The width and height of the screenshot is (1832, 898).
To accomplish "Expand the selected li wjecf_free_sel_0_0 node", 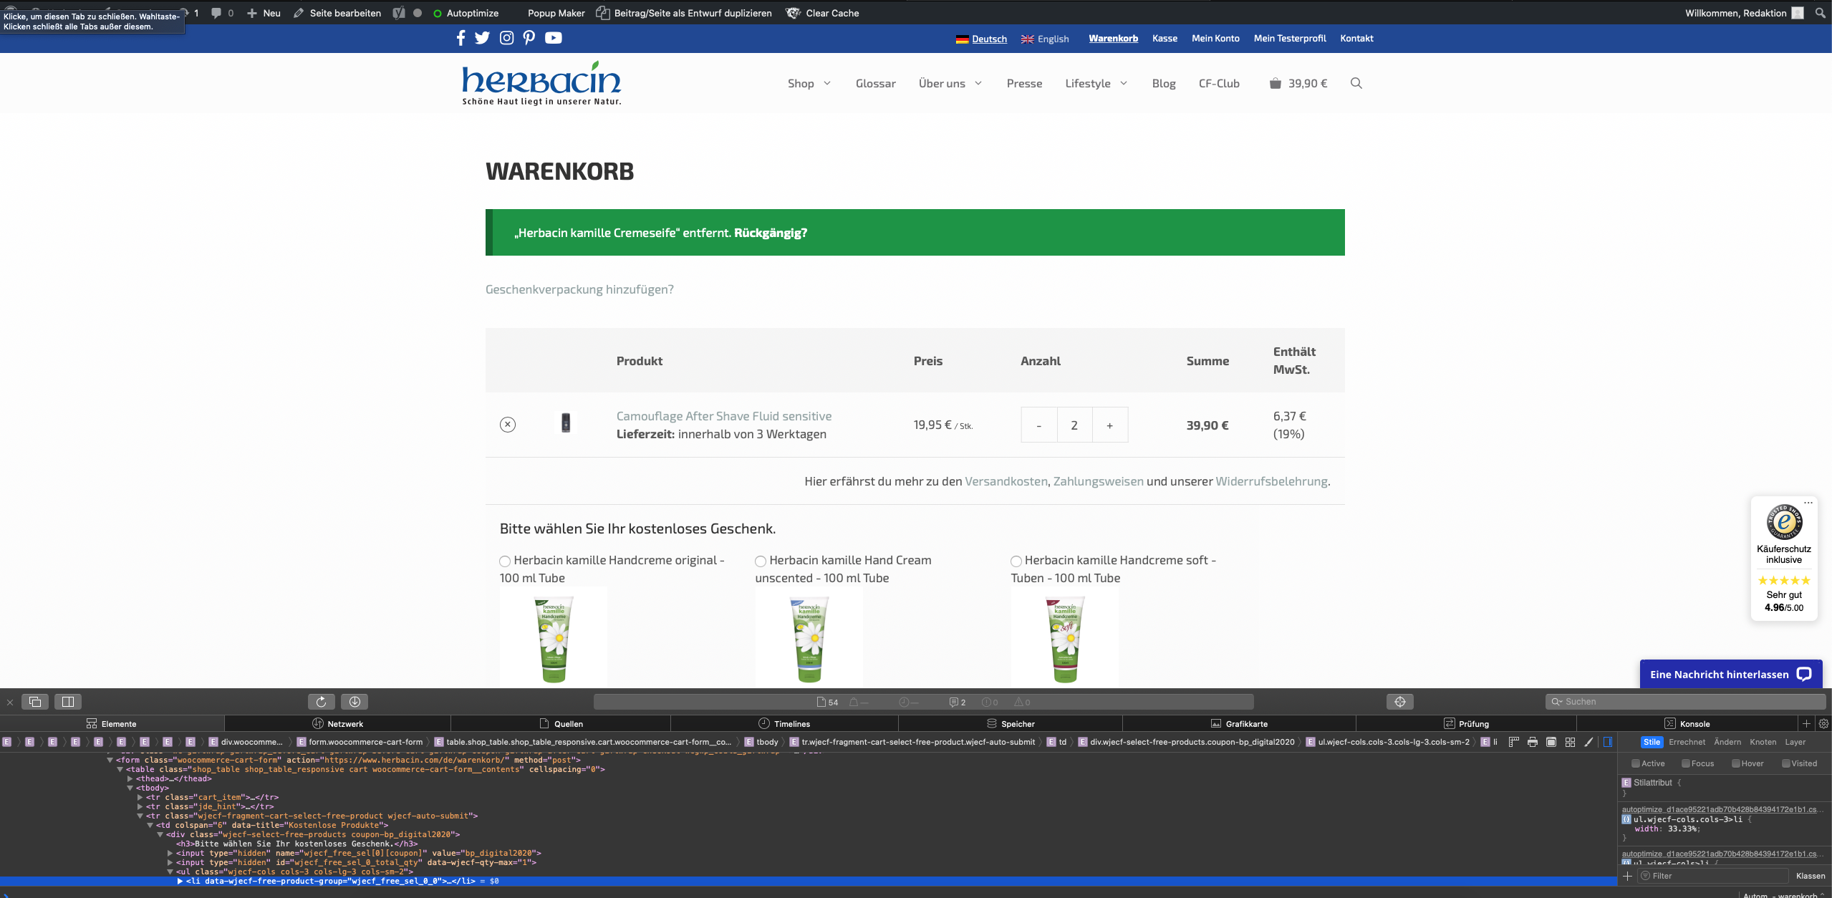I will click(x=180, y=881).
